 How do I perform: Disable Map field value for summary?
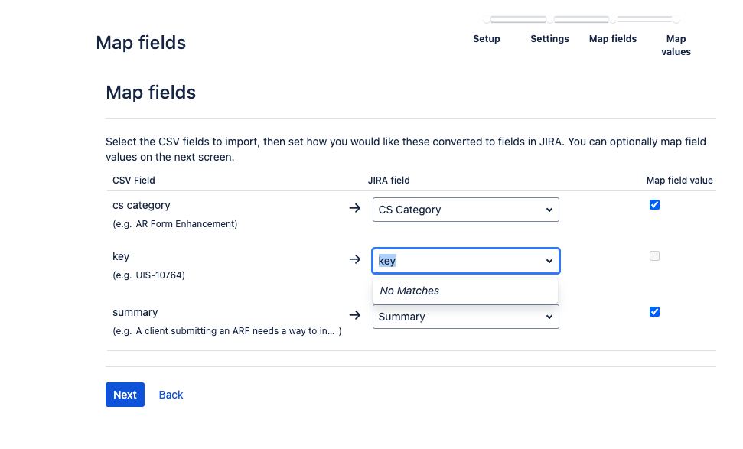pos(654,311)
